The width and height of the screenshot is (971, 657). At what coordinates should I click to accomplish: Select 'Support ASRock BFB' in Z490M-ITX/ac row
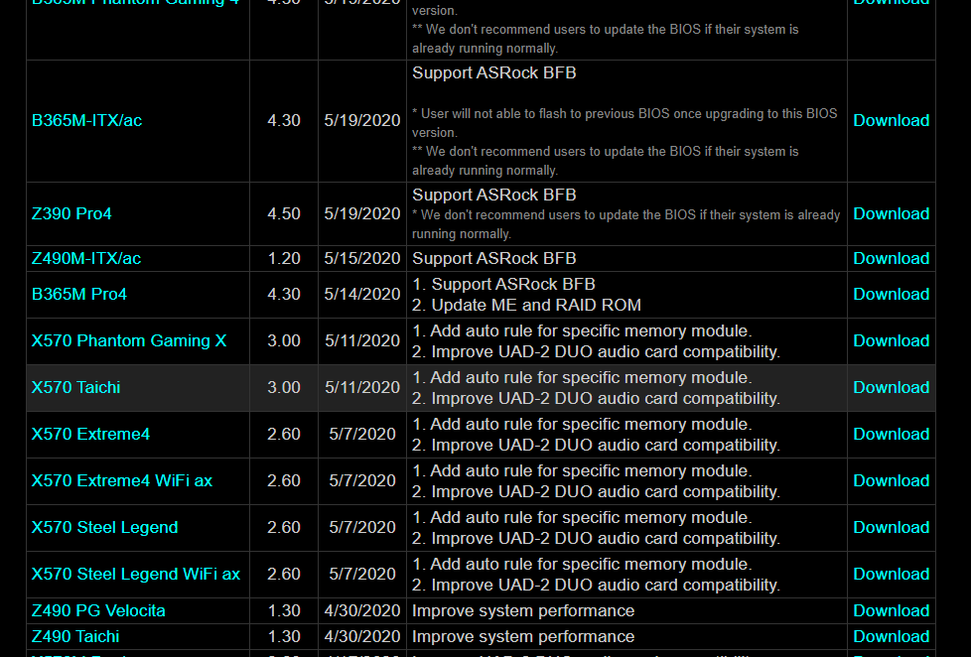click(494, 258)
